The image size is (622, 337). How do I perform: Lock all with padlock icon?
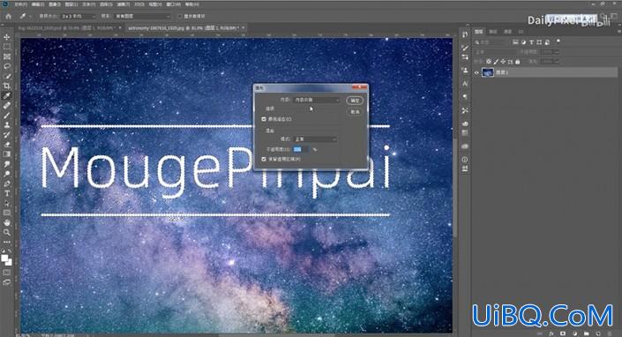pyautogui.click(x=517, y=62)
